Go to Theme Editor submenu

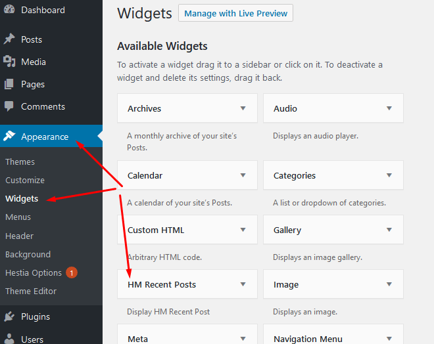point(31,291)
